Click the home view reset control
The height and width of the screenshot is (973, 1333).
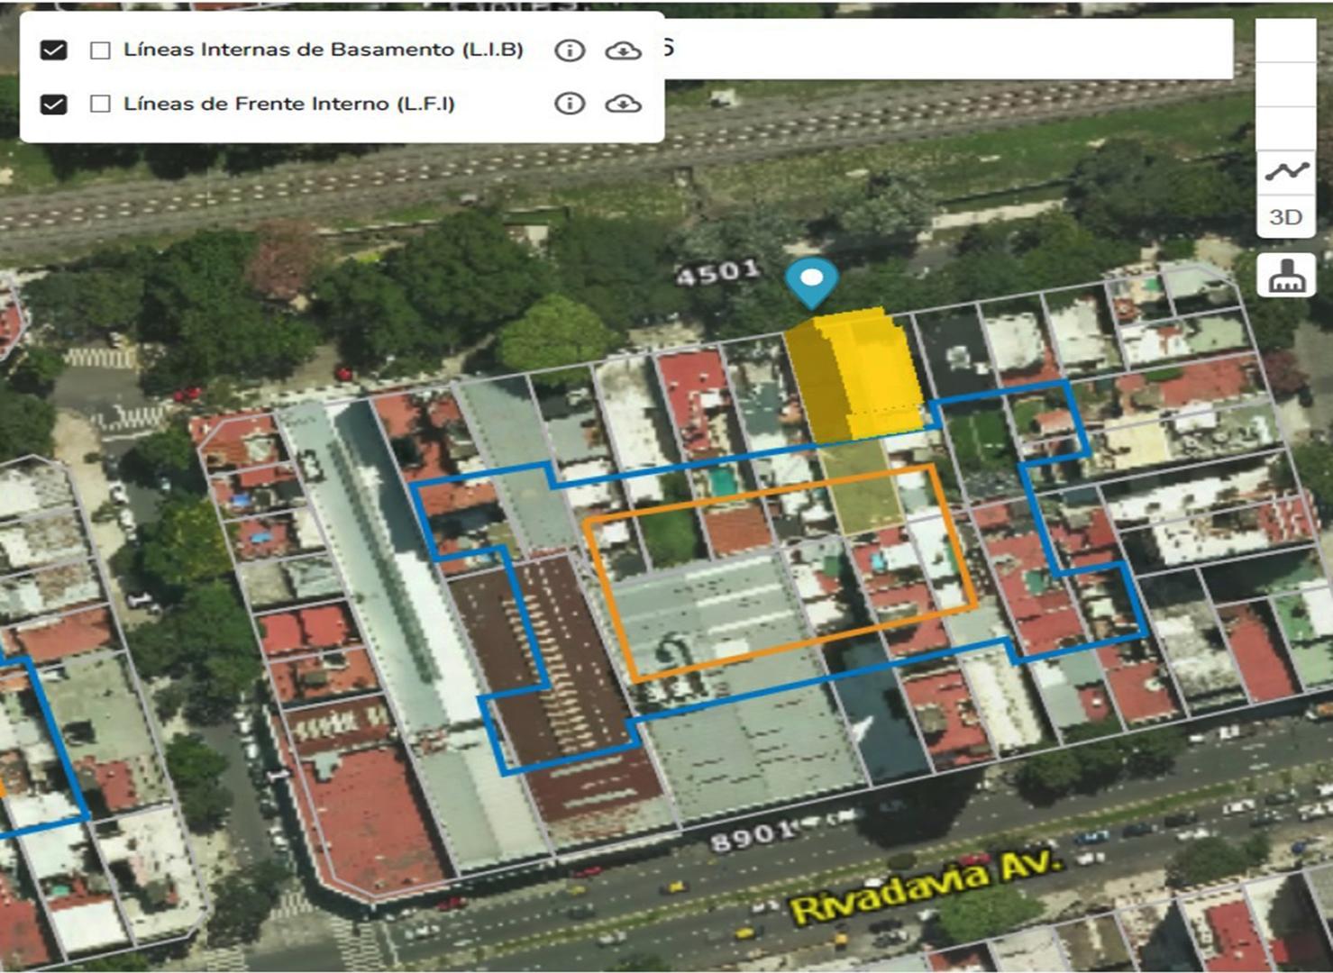[x=1287, y=126]
